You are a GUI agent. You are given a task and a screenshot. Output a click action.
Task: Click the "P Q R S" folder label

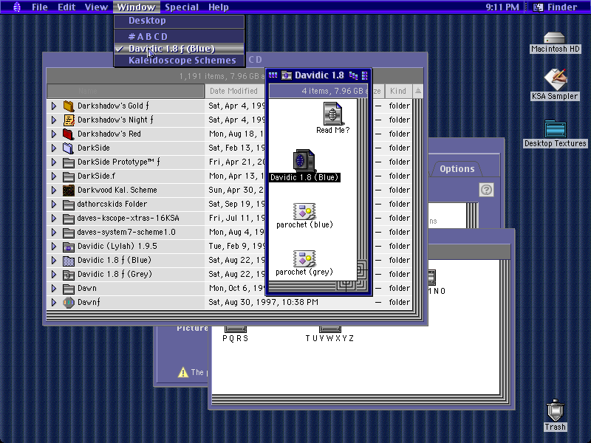235,338
